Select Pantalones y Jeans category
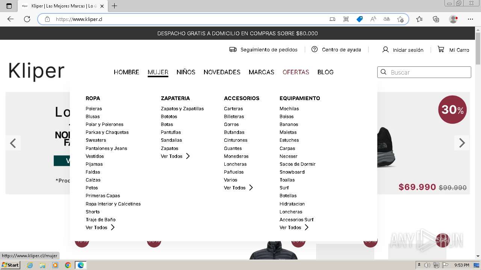The height and width of the screenshot is (270, 481). coord(106,148)
